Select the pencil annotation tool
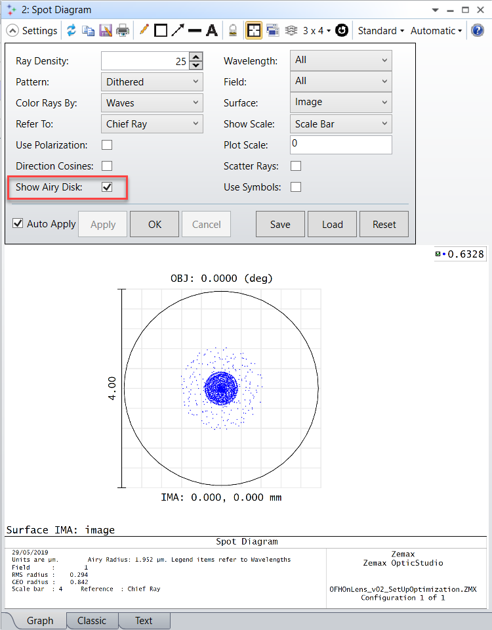492x630 pixels. click(x=144, y=30)
